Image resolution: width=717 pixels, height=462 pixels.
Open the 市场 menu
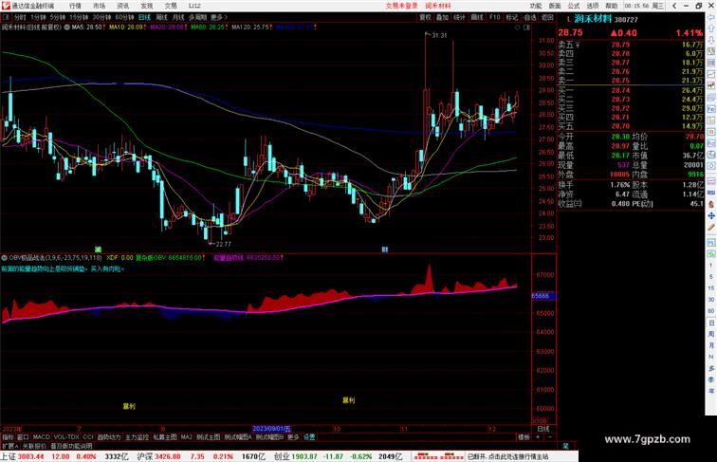[x=99, y=6]
